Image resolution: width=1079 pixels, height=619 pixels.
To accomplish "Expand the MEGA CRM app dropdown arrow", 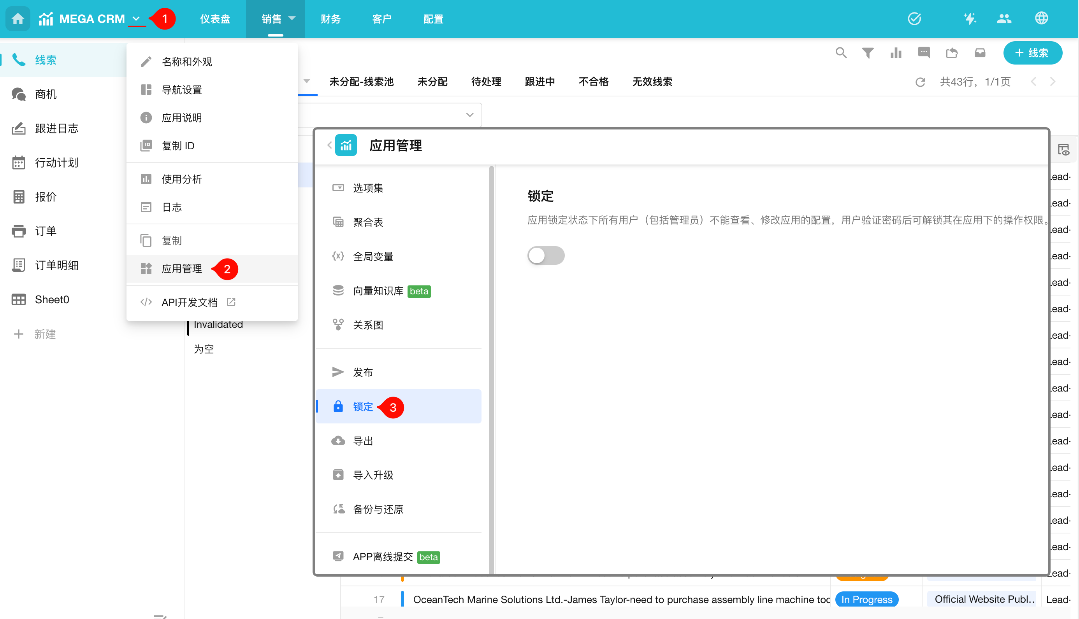I will point(136,19).
